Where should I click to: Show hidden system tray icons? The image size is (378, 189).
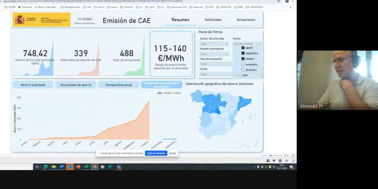pos(254,167)
